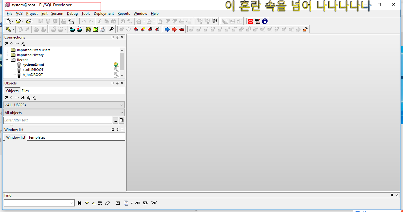The height and width of the screenshot is (212, 403).
Task: Toggle the pin on Objects panel
Action: pos(117,83)
